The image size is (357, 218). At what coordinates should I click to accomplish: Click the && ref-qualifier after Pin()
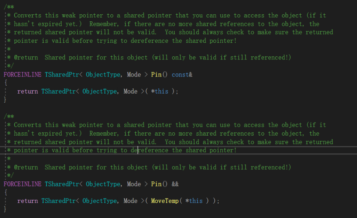click(175, 184)
